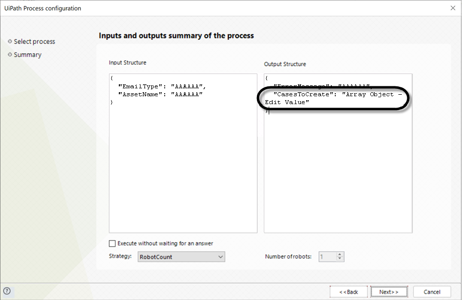Viewport: 462px width, 300px height.
Task: Click the "CasesToCreate" output line
Action: pos(338,94)
